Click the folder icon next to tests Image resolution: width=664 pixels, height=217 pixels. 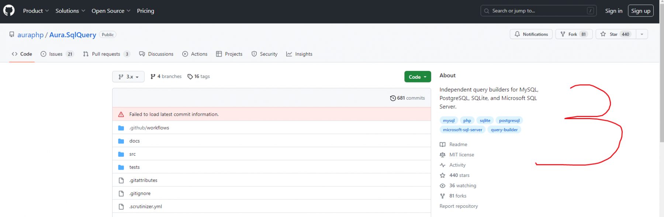tap(121, 167)
